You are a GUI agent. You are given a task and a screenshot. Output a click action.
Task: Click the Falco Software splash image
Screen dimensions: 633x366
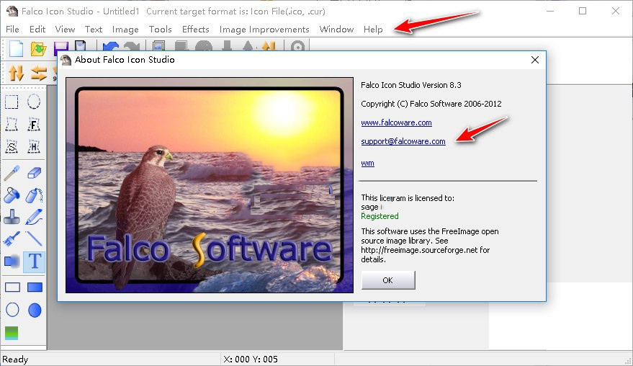point(210,185)
